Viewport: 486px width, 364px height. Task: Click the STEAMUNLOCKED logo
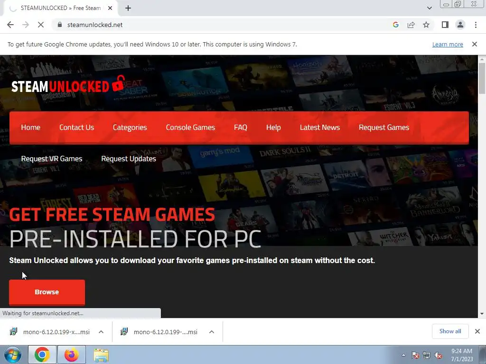click(x=68, y=85)
